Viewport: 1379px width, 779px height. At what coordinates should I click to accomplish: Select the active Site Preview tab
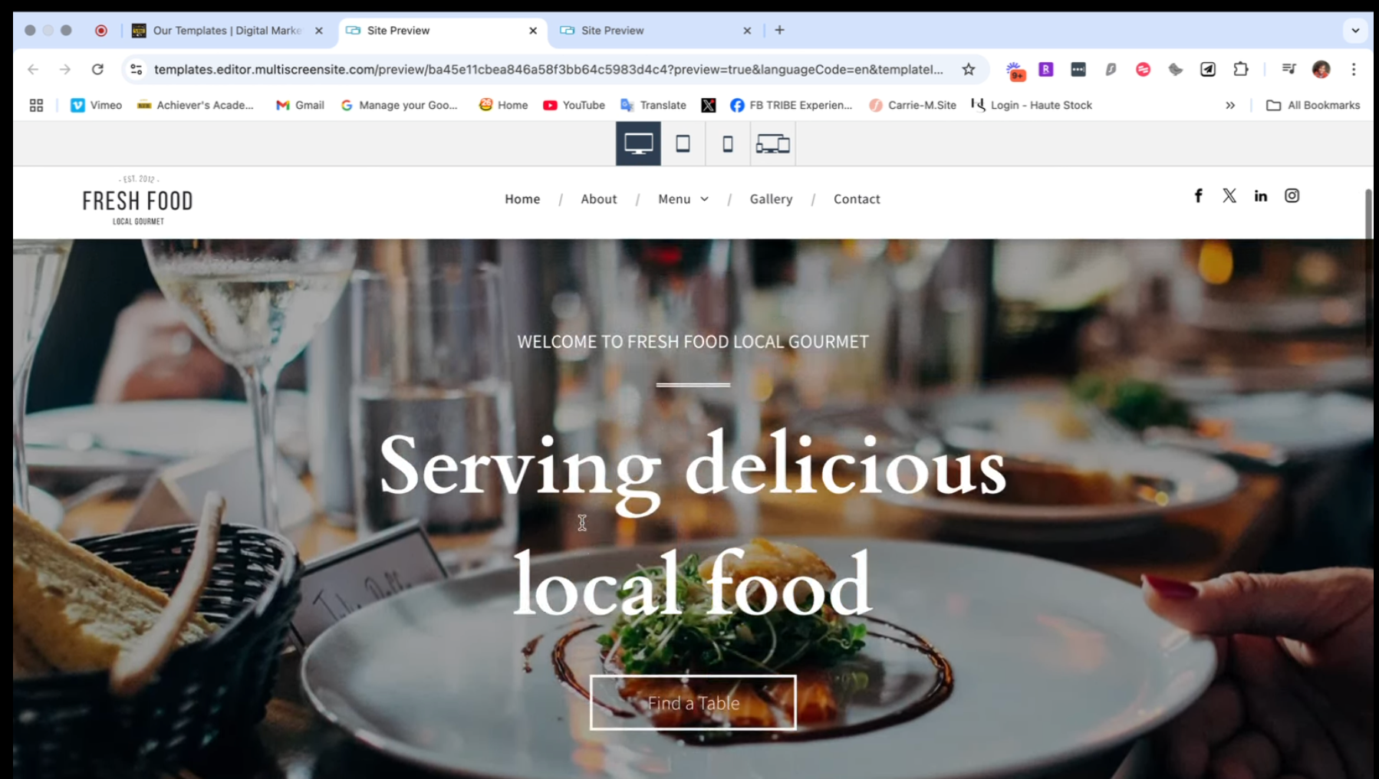coord(441,31)
